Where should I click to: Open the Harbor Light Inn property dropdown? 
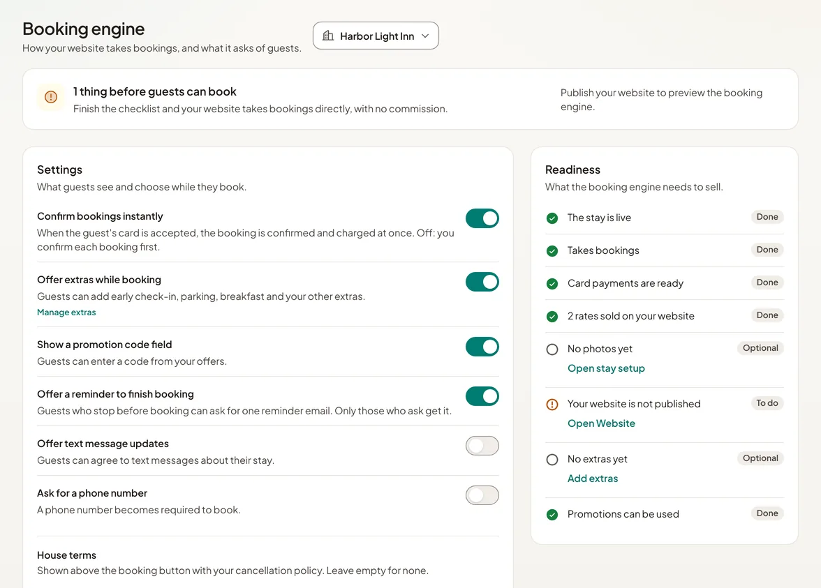(376, 36)
